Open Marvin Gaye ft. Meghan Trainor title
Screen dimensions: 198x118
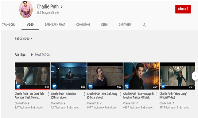click(139, 96)
